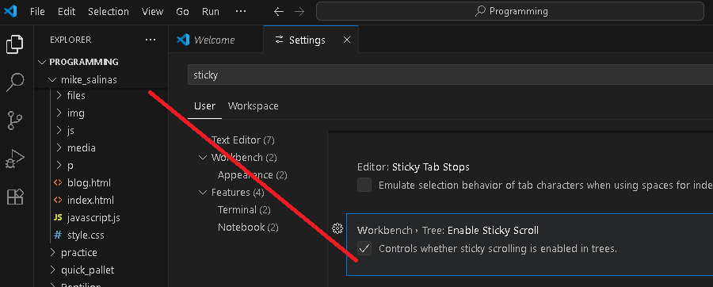713x287 pixels.
Task: Select the User settings tab
Action: [x=204, y=106]
